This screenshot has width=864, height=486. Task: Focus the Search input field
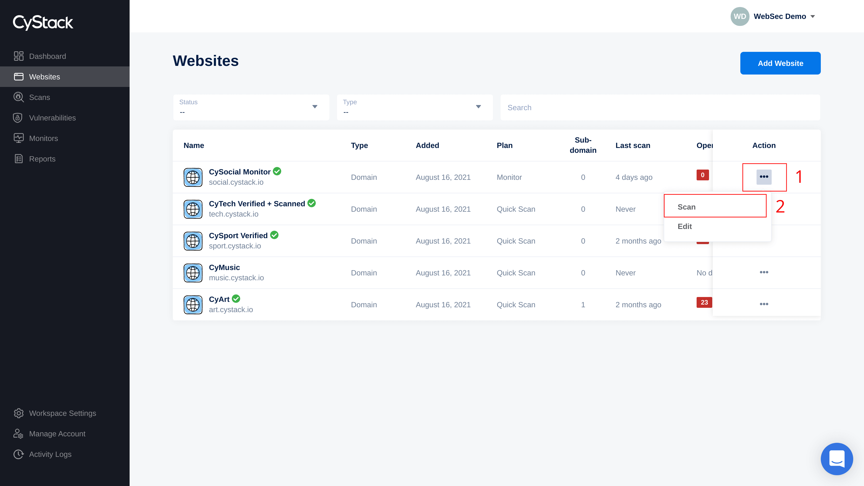[660, 107]
